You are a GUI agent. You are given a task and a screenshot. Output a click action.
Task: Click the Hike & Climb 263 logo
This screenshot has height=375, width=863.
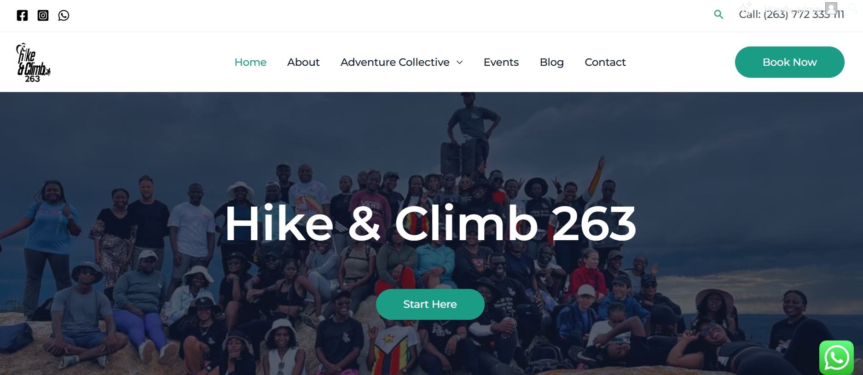click(x=33, y=63)
